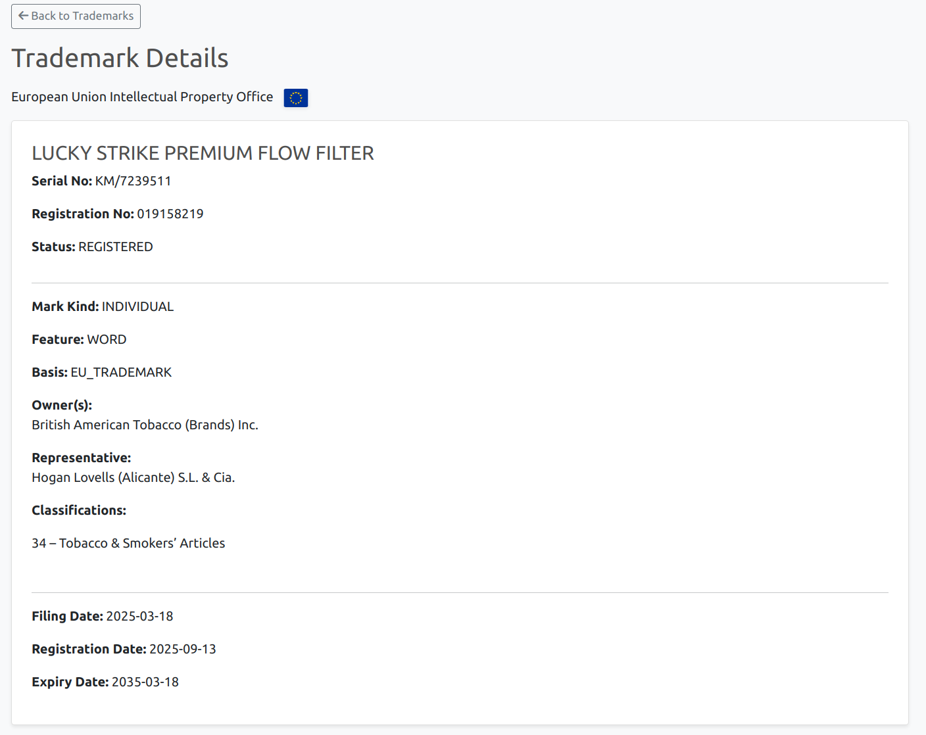Screen dimensions: 926x735
Task: Click the Owner(s) label
Action: (62, 406)
